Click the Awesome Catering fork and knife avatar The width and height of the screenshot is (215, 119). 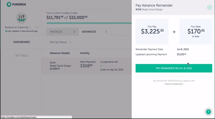pos(21,18)
